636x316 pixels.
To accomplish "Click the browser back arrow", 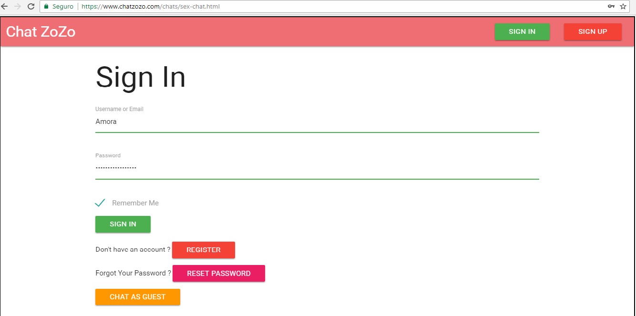I will (5, 6).
